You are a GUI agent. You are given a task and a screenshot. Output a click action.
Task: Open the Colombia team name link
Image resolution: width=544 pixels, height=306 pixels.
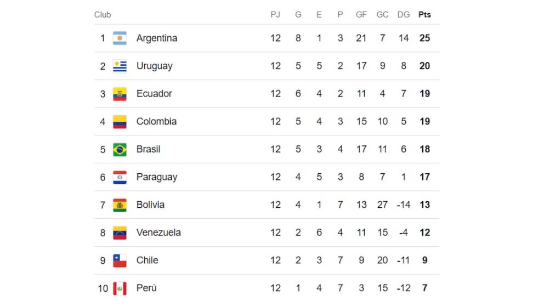(x=156, y=122)
